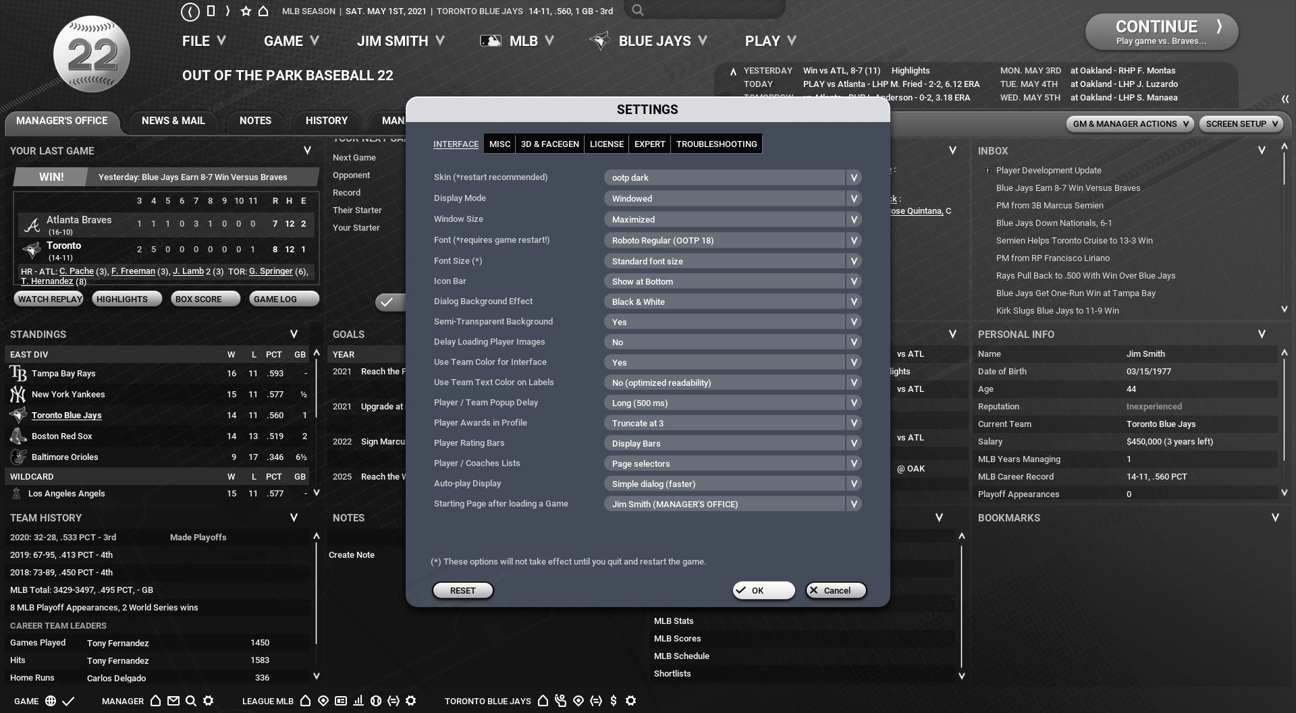Open the BLUE JAYS top menu

click(654, 41)
